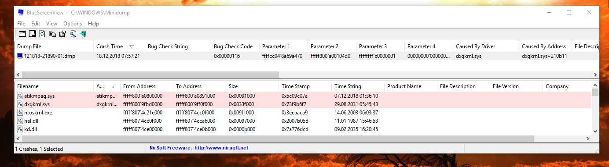
Task: Click the Parameter 1 column header
Action: (284, 46)
